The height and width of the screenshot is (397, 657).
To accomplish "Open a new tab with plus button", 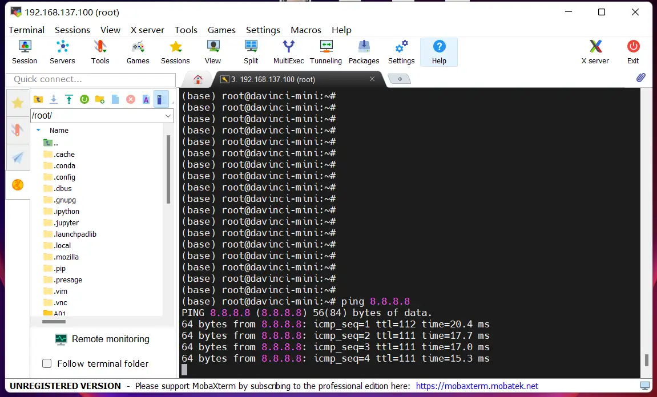I will [x=400, y=79].
